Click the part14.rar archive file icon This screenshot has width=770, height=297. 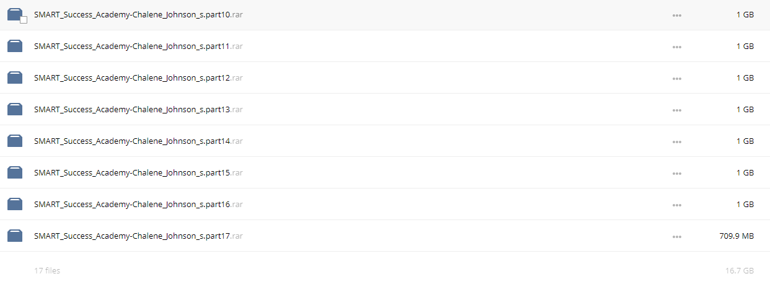(15, 141)
